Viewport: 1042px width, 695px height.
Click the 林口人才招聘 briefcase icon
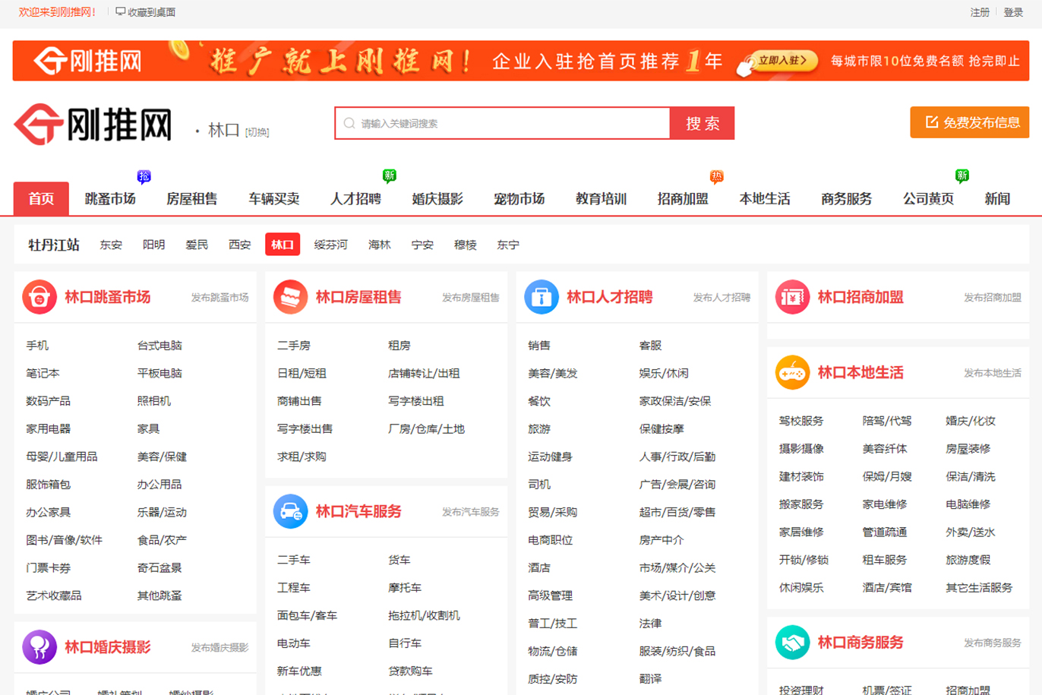pos(542,296)
